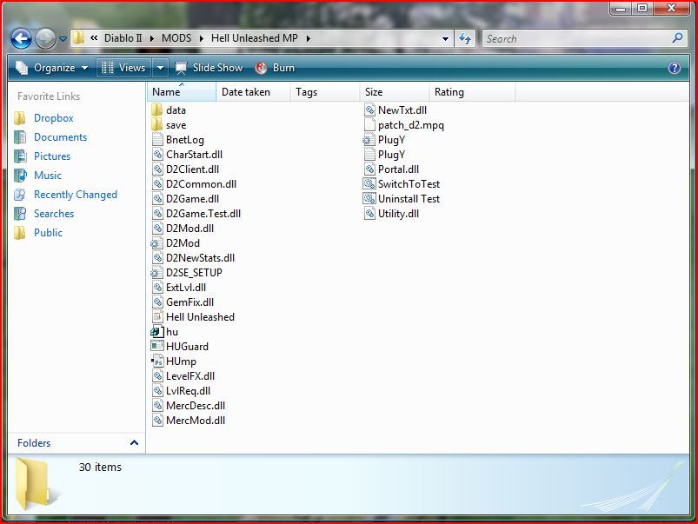Select the CharStart.dll file icon

pyautogui.click(x=157, y=155)
